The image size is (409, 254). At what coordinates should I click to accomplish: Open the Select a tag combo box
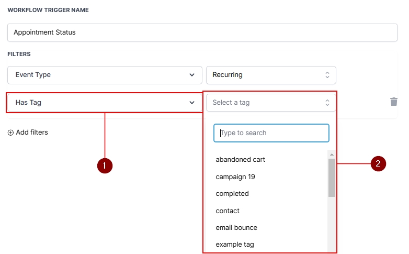pyautogui.click(x=267, y=103)
